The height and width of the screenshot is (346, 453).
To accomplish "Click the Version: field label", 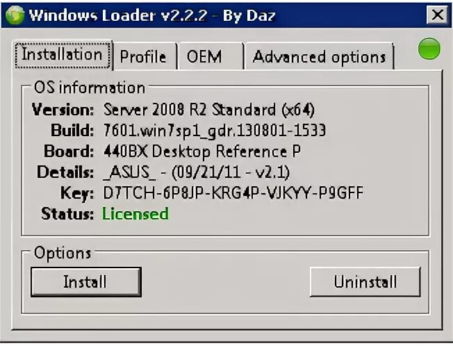I will coord(63,110).
